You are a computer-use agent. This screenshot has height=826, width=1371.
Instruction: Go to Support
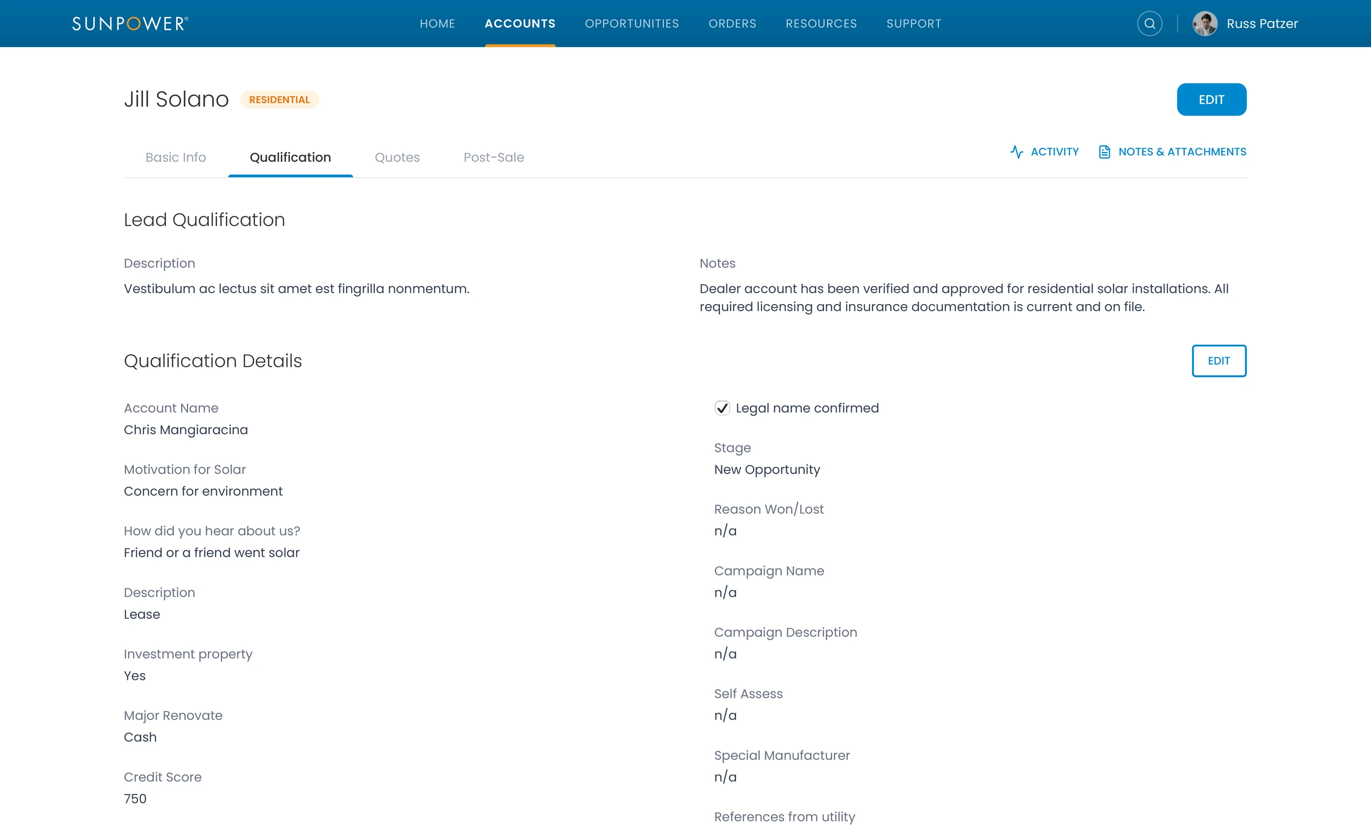point(914,24)
